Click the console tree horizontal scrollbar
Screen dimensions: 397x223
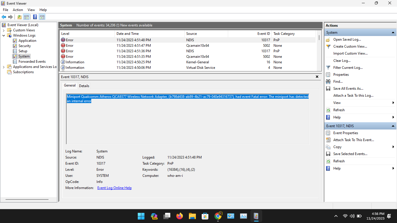coord(27,199)
